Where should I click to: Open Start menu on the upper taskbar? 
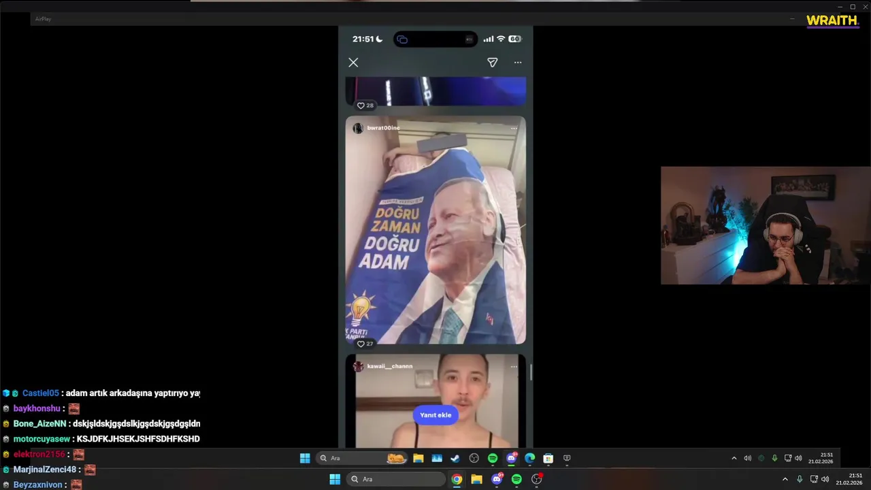(305, 458)
